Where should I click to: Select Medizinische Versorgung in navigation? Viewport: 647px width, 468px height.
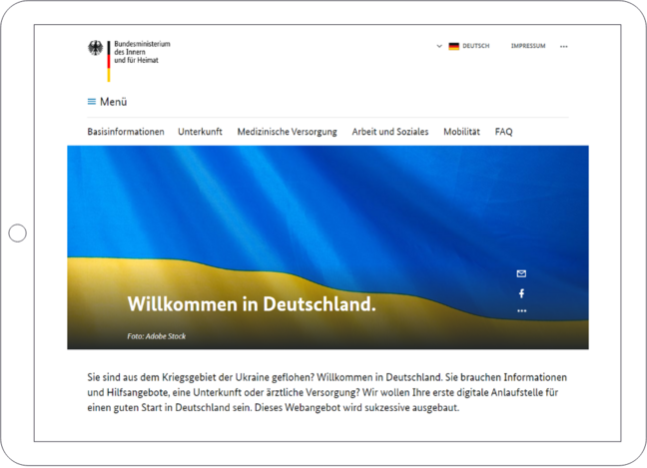[x=287, y=132]
